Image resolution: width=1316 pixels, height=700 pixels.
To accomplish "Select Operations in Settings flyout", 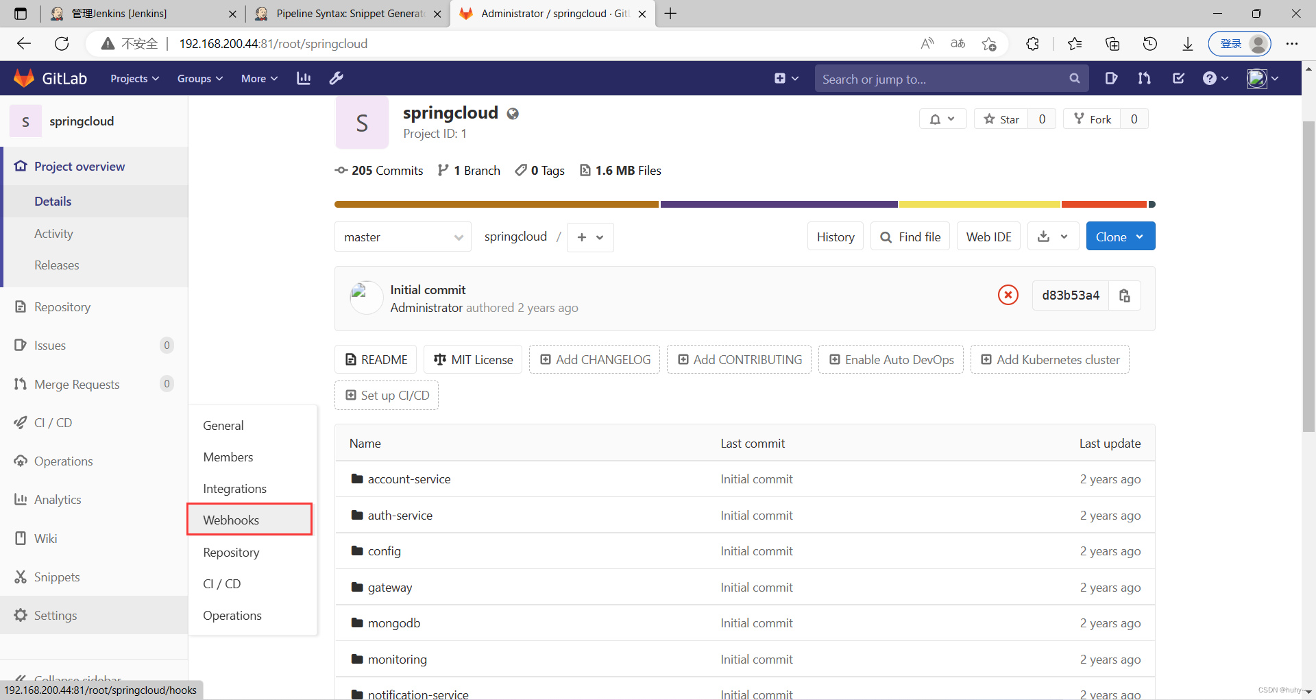I will point(232,615).
